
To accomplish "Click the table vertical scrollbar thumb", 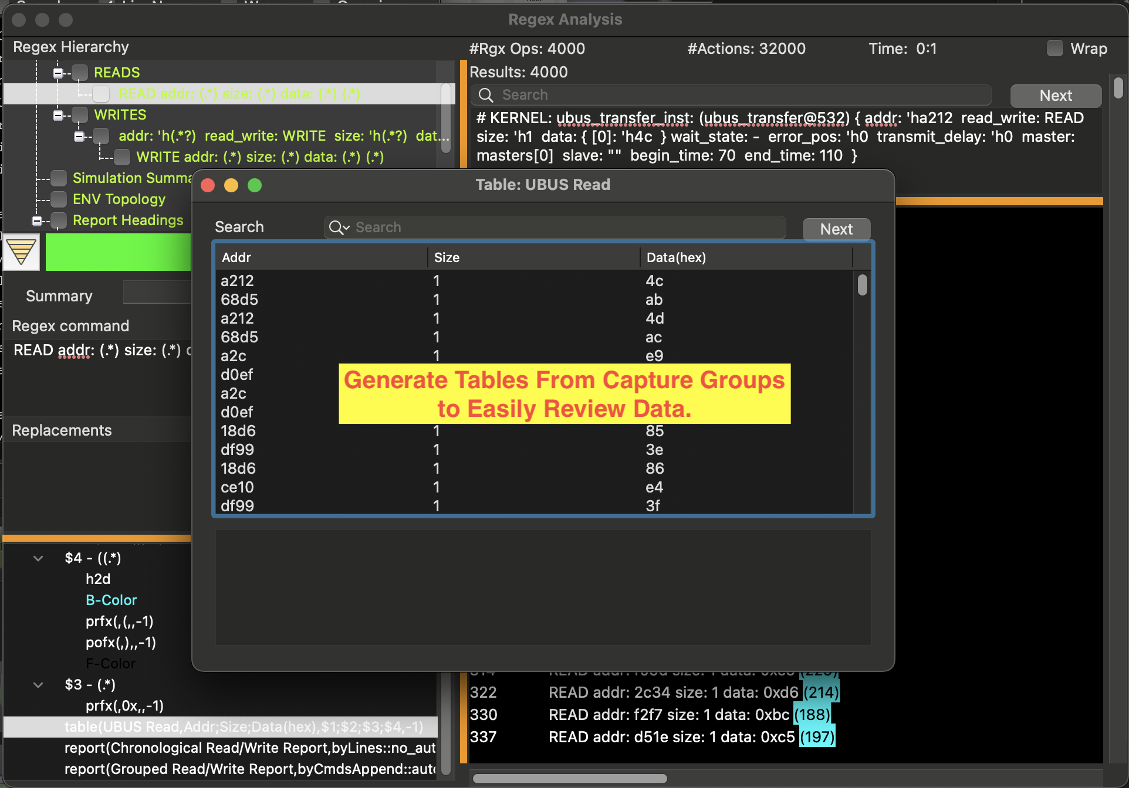I will click(862, 285).
